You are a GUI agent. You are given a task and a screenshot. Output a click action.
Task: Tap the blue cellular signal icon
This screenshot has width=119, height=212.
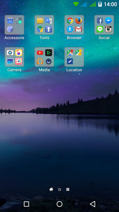[x=84, y=4]
